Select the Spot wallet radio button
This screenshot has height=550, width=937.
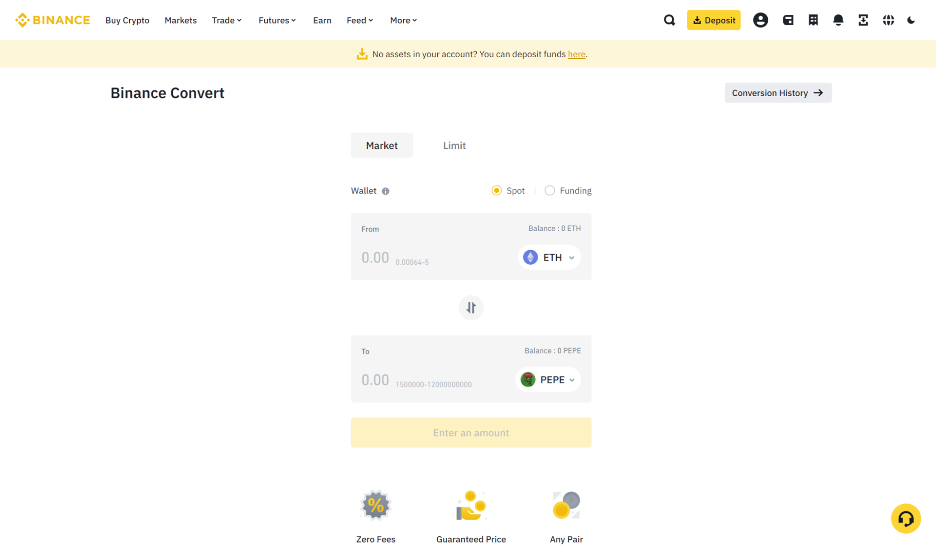[496, 191]
